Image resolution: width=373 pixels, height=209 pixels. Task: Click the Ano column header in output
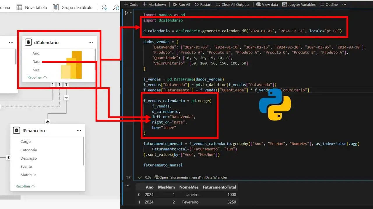[x=149, y=187]
